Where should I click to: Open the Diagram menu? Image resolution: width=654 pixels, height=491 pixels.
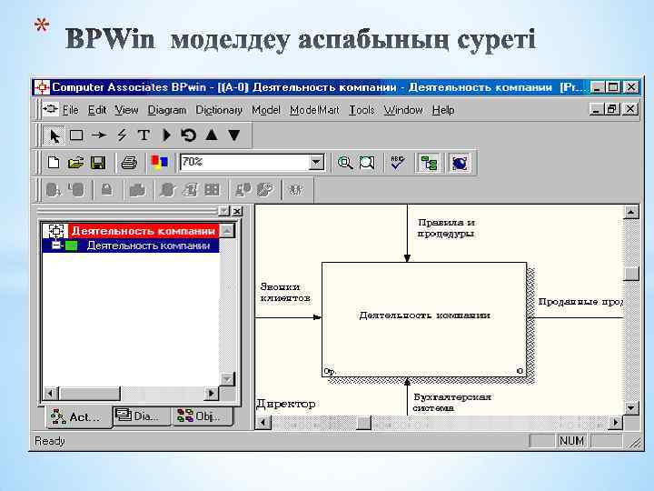tap(167, 110)
